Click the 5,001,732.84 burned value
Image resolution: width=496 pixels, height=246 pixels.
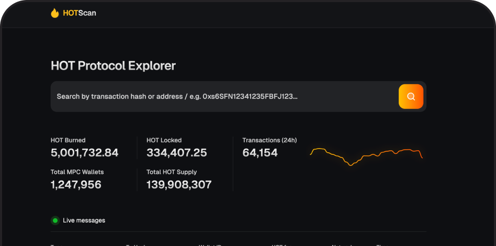pyautogui.click(x=84, y=153)
